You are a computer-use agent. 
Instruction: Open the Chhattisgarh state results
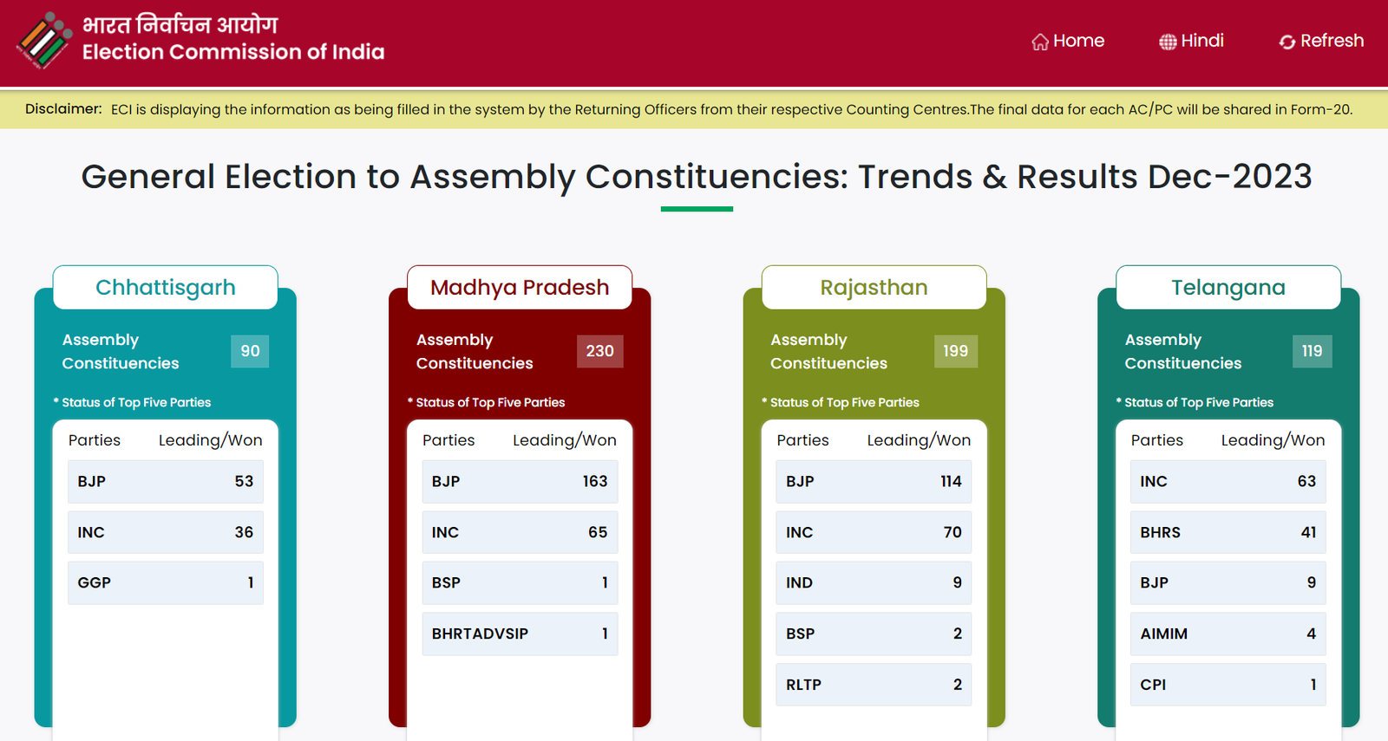[165, 287]
